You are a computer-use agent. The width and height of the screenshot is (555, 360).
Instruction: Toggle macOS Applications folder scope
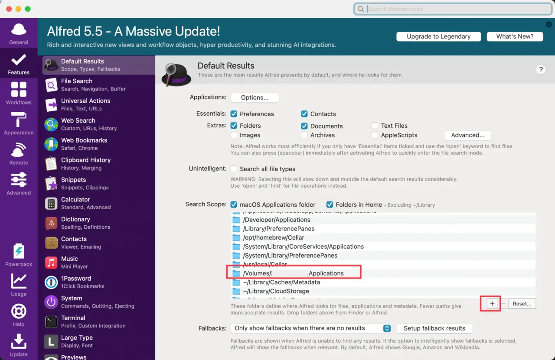(x=234, y=204)
